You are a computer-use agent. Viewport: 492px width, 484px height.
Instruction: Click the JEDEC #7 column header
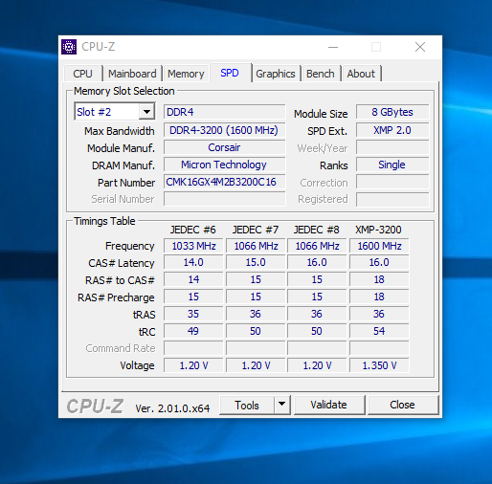click(x=256, y=230)
